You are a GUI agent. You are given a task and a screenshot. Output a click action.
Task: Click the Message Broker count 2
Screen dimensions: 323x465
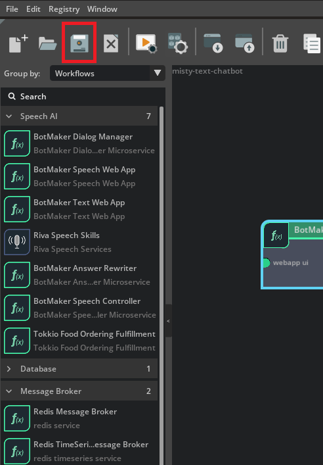pos(148,391)
